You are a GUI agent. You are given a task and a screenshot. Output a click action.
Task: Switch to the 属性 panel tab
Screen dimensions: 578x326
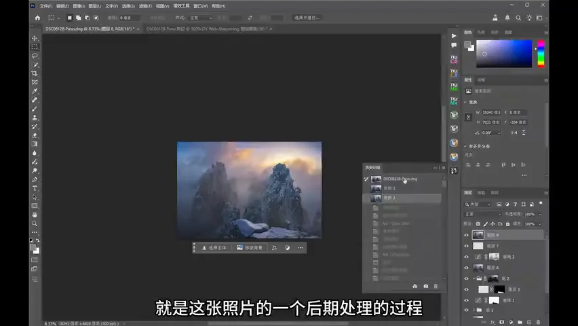(x=468, y=79)
